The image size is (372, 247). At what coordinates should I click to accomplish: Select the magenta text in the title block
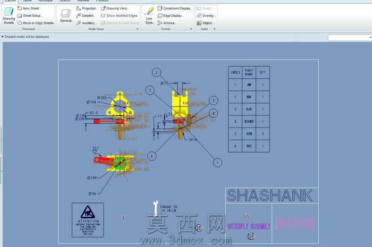tap(295, 224)
